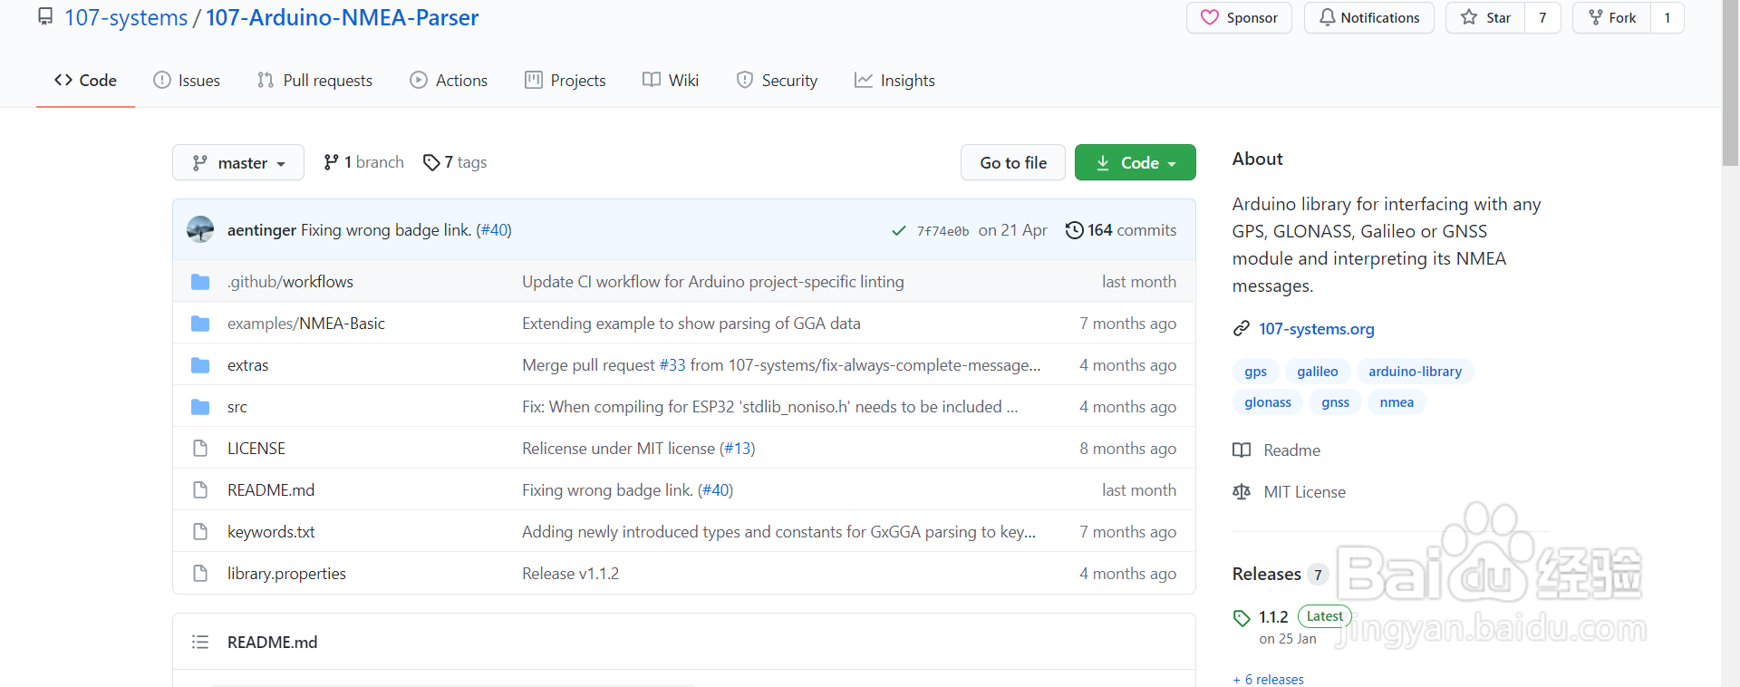Image resolution: width=1740 pixels, height=687 pixels.
Task: Open the Wiki tab
Action: [x=671, y=81]
